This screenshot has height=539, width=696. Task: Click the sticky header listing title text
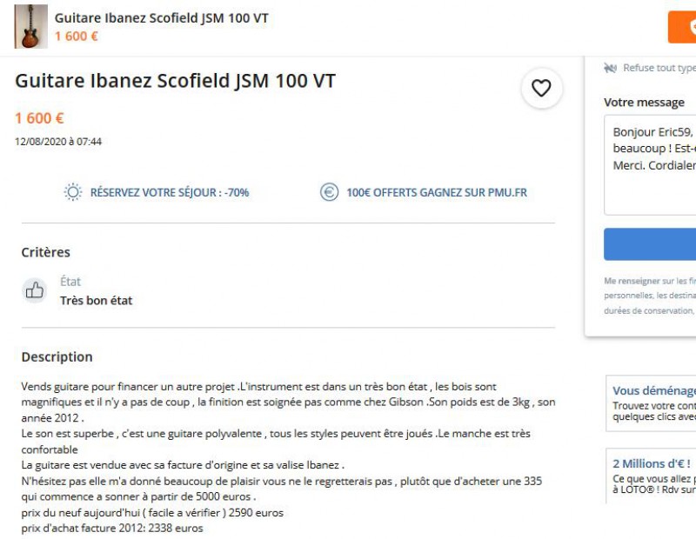[x=161, y=18]
